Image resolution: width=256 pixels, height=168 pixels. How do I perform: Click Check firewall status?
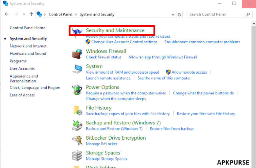(x=104, y=57)
